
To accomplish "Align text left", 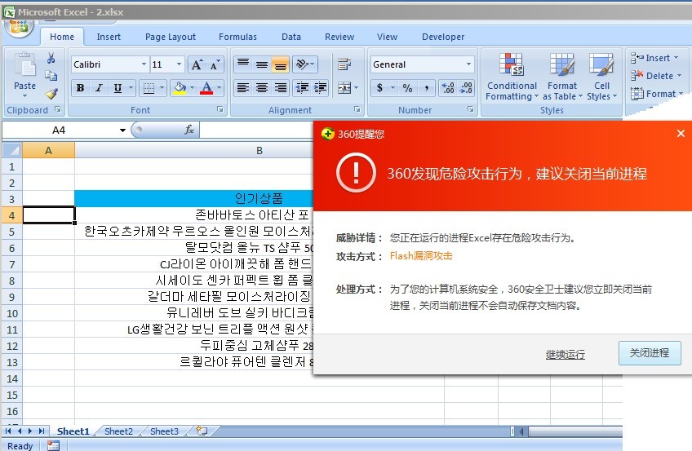I will 243,88.
